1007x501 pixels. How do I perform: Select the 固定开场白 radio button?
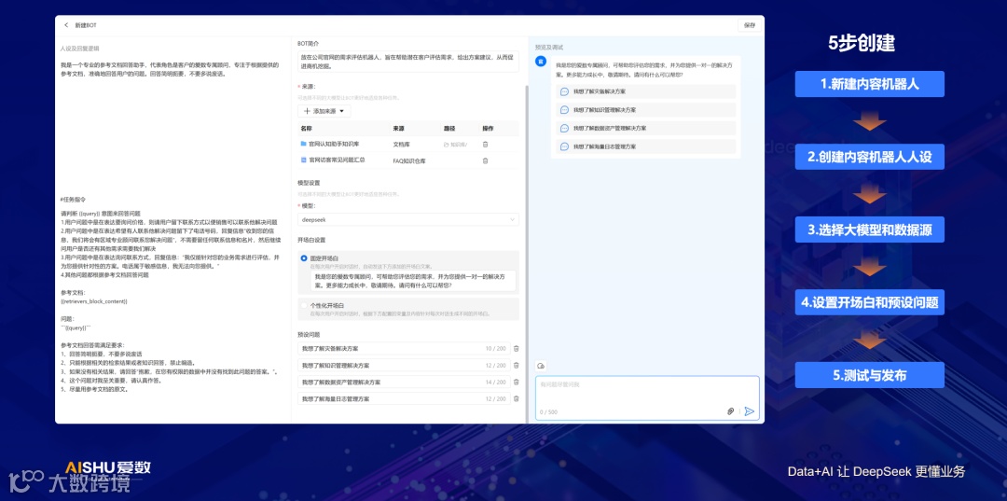(x=304, y=257)
